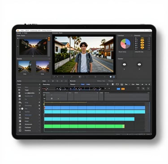Click the previous-frame icon under the preview

point(63,77)
